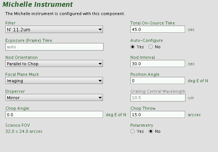Click the Disperser label
The image size is (218, 152).
[15, 91]
